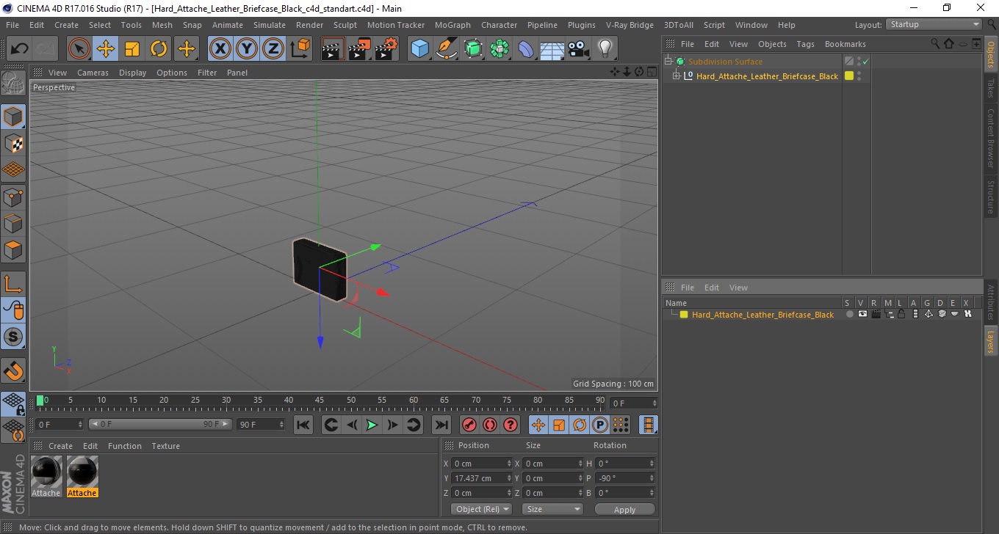
Task: Click the Rotation P value field
Action: pos(624,478)
